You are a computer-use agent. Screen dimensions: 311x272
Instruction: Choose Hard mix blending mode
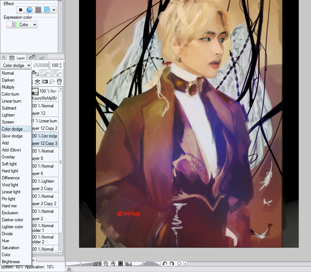coord(16,206)
